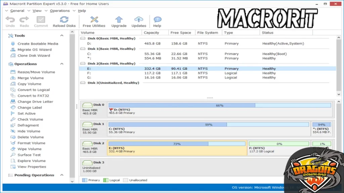Select the Wipe Volume tool
The height and width of the screenshot is (193, 344).
[x=29, y=149]
